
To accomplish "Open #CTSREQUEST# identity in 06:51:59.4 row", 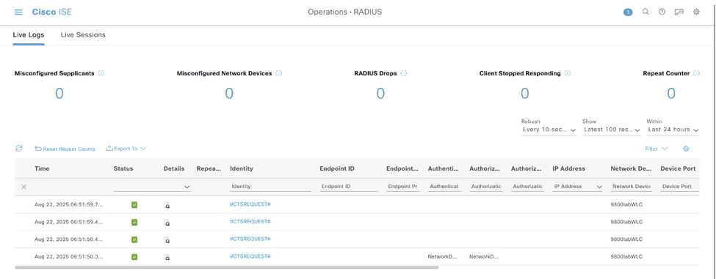I will tap(250, 222).
